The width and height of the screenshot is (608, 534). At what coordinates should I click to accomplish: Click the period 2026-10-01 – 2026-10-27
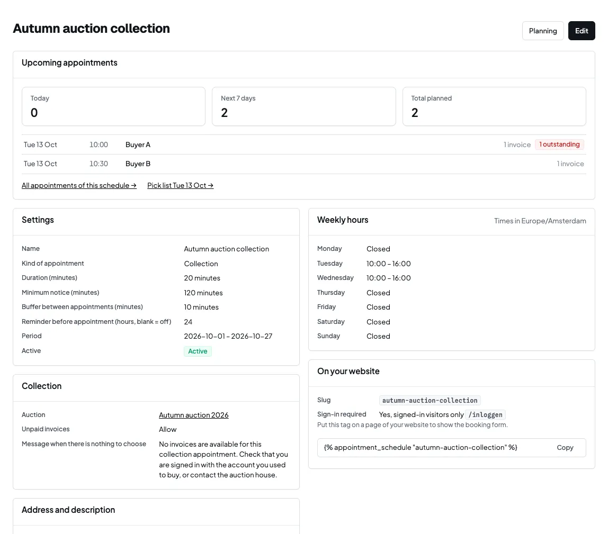pyautogui.click(x=228, y=336)
